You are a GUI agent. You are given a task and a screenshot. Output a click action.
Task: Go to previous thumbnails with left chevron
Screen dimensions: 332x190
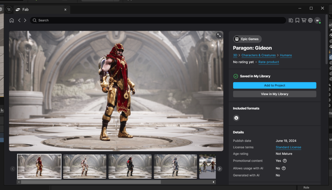point(13,169)
